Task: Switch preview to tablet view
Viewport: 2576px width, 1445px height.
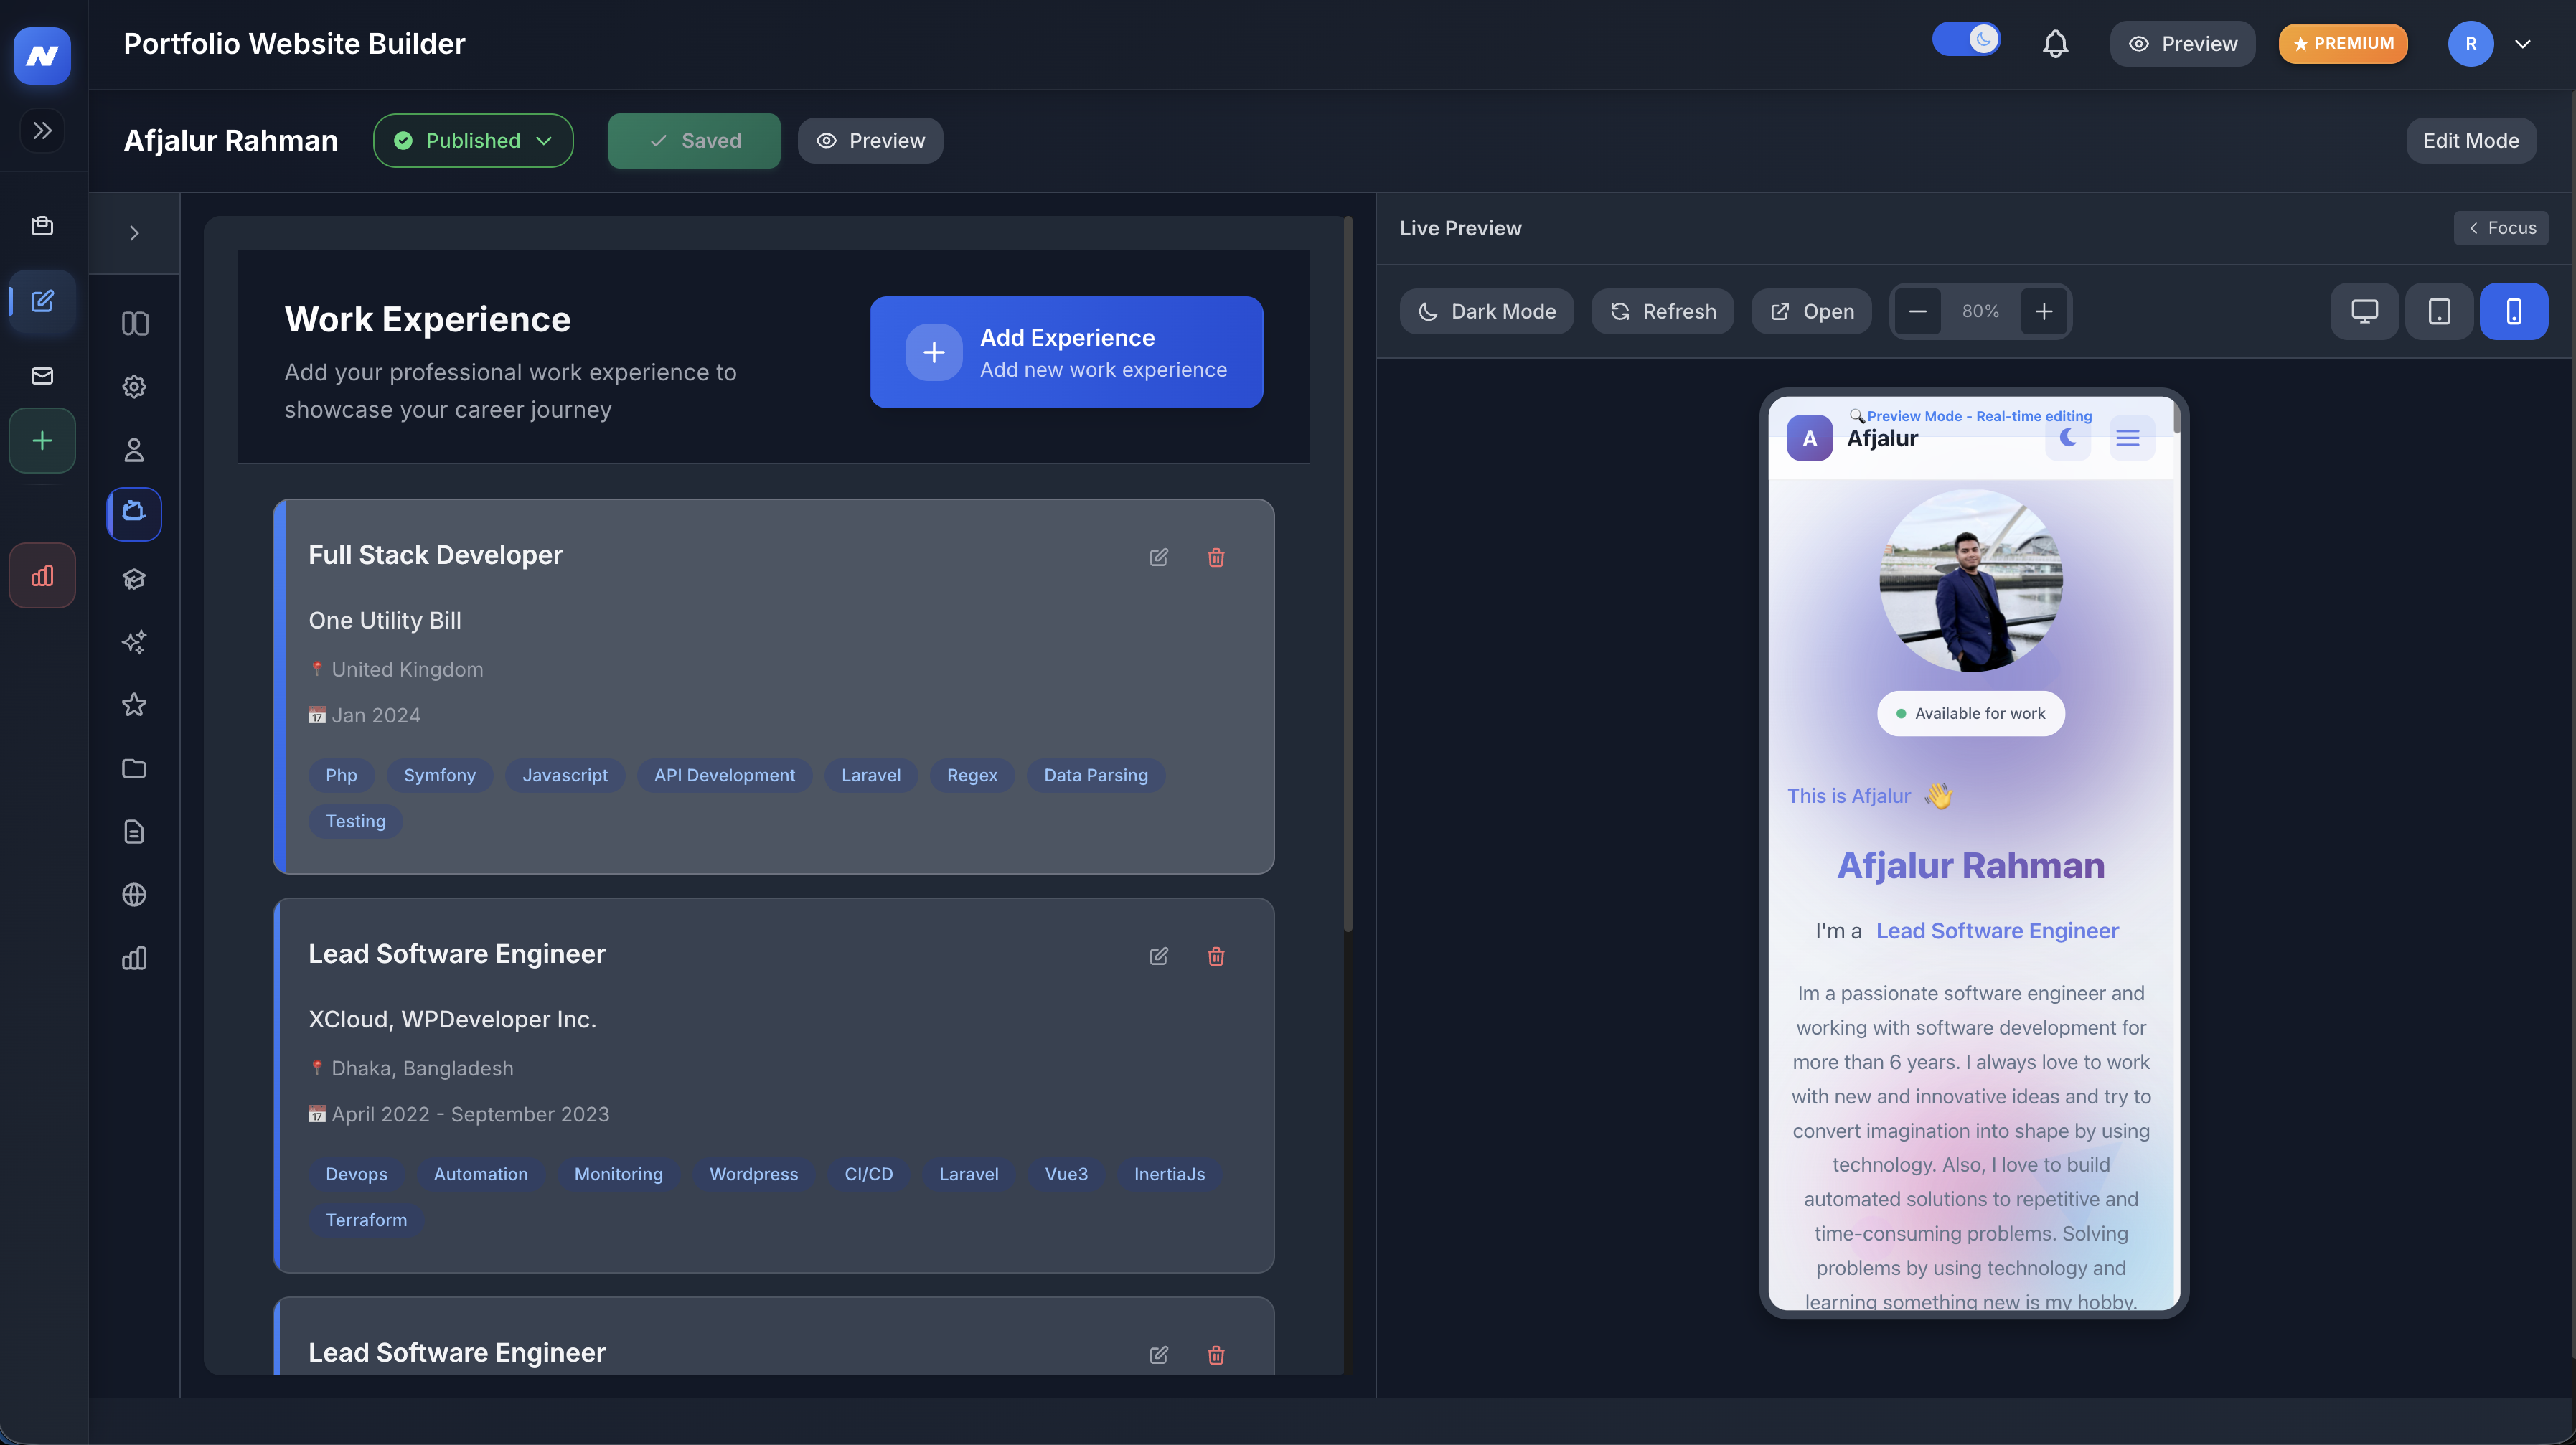Action: point(2439,311)
